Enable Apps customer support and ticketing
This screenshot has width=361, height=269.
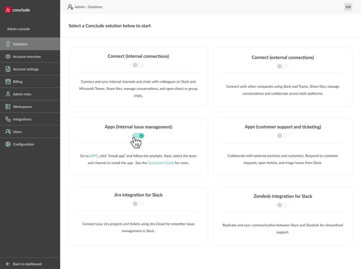283,136
